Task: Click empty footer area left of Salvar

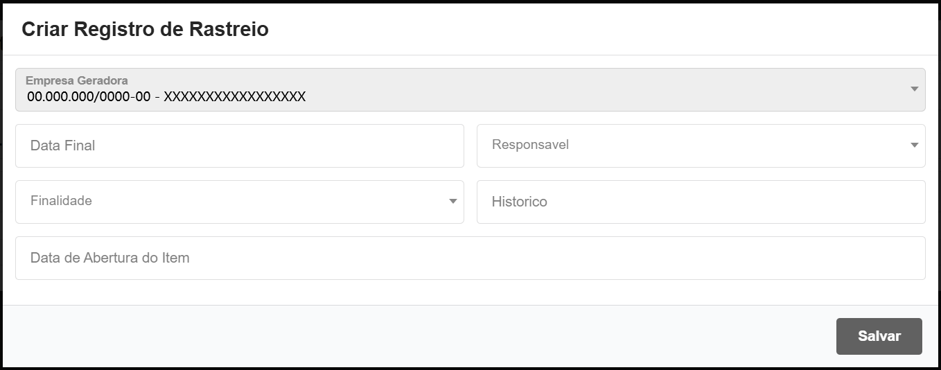Action: [416, 336]
